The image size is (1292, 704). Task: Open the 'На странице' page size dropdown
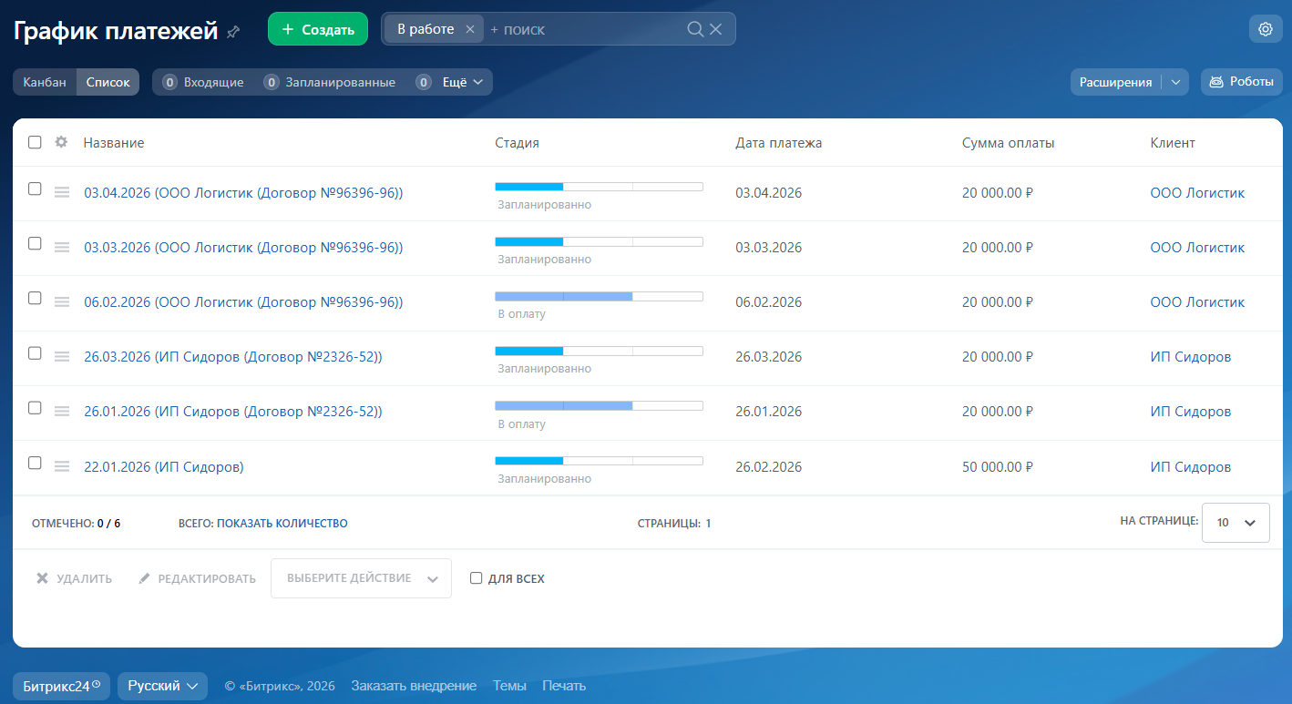pyautogui.click(x=1236, y=523)
